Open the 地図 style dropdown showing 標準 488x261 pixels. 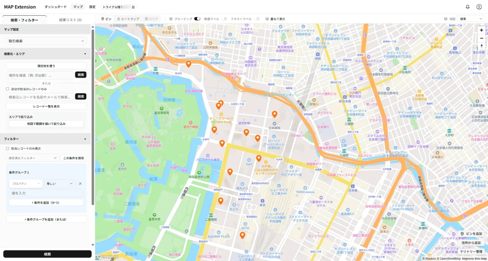pyautogui.click(x=471, y=19)
